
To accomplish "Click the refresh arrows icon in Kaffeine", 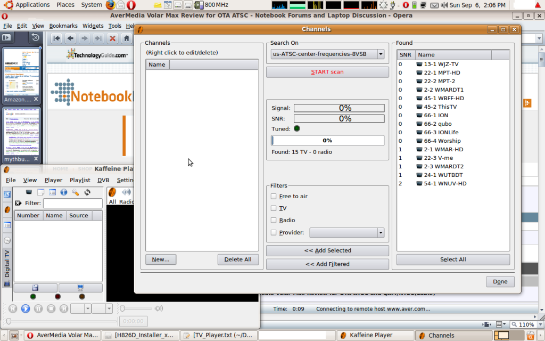I will (x=87, y=192).
